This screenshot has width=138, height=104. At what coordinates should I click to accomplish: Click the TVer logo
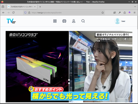click(11, 21)
